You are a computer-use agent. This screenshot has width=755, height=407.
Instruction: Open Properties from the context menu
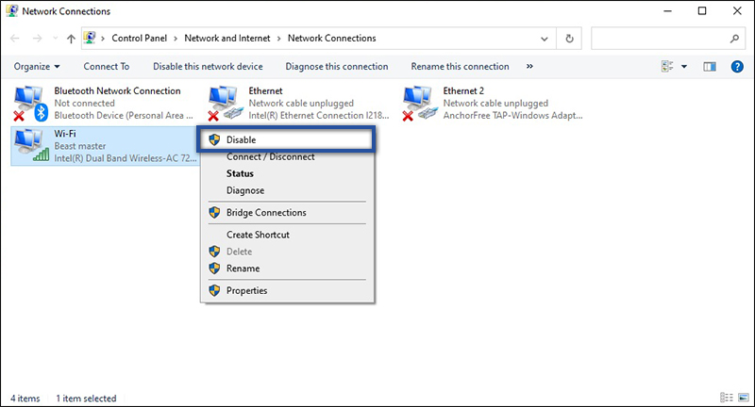click(287, 290)
